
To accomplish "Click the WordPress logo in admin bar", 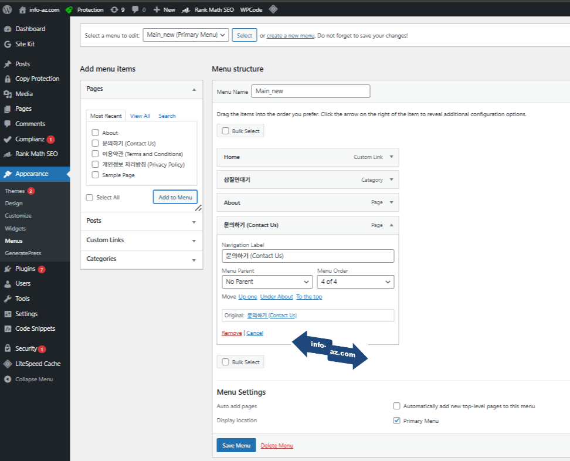I will point(7,9).
